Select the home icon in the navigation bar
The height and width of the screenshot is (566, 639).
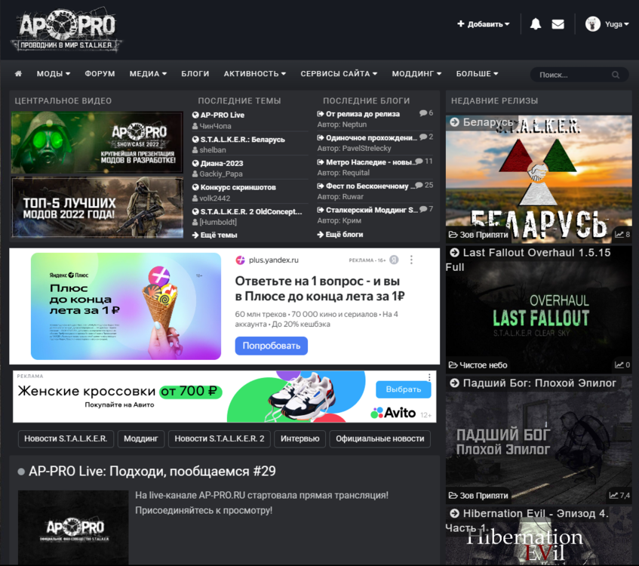point(18,74)
